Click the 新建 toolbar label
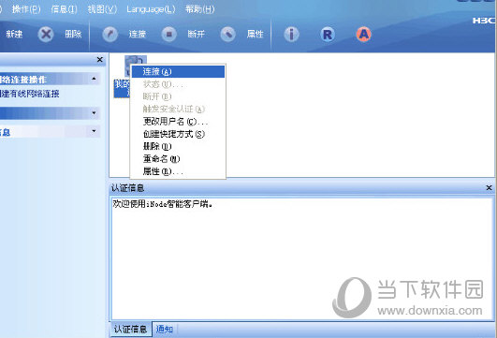Screen dimensions: 497x338 click(14, 34)
